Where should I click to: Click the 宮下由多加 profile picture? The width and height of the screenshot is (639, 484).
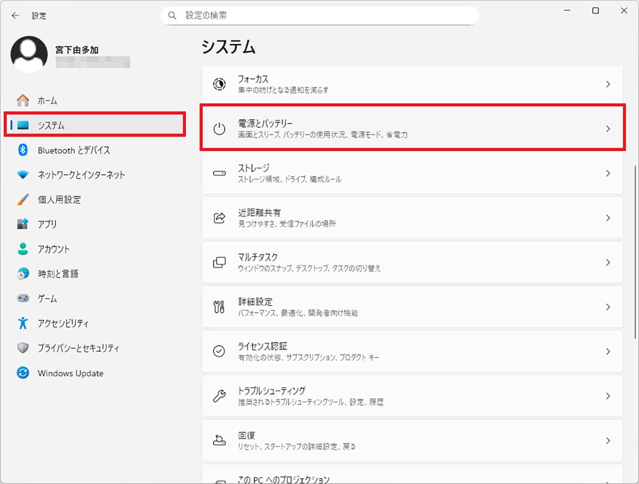coord(29,53)
